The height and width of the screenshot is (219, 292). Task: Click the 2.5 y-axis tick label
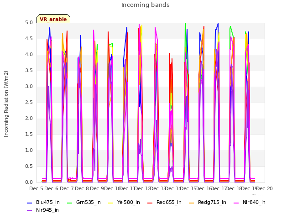[29, 102]
